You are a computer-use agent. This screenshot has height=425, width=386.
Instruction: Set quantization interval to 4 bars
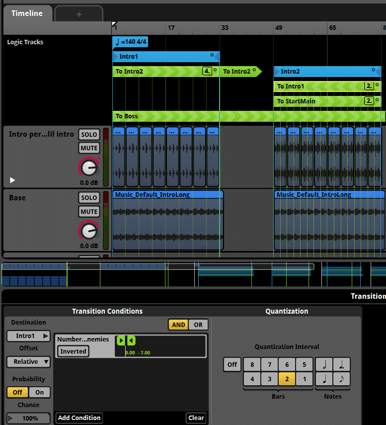[x=252, y=379]
